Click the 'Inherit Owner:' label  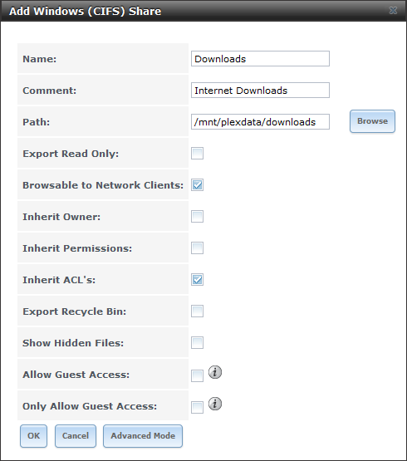click(61, 217)
